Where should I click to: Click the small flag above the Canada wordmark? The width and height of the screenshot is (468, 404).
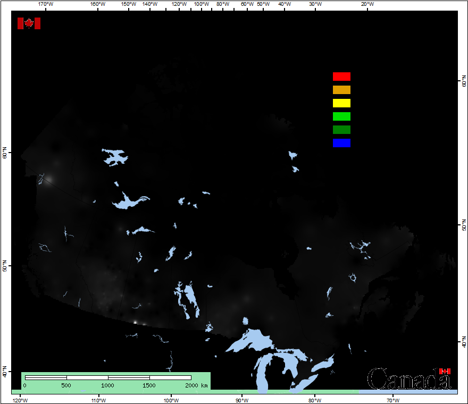tap(445, 371)
